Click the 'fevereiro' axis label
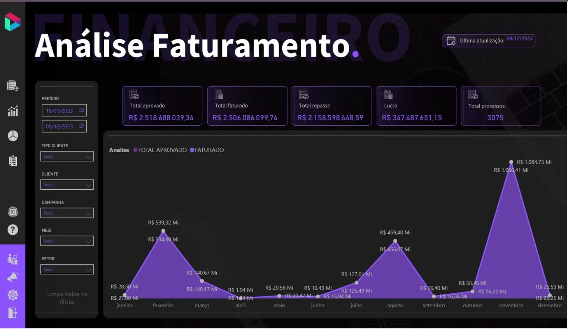Viewport: 568px width, 329px height. coord(163,306)
